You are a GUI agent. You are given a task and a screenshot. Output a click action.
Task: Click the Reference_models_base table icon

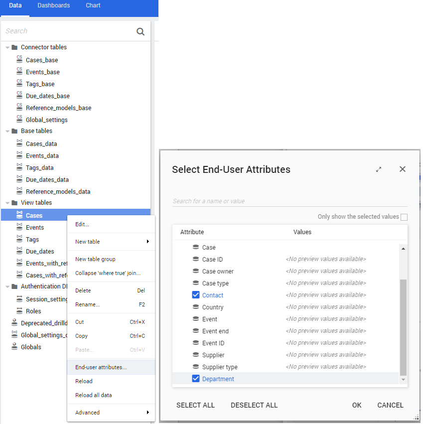pyautogui.click(x=19, y=107)
